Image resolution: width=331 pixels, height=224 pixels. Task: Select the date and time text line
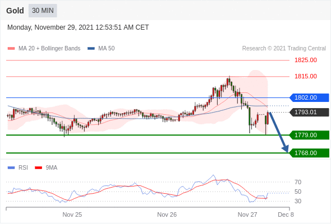point(78,27)
